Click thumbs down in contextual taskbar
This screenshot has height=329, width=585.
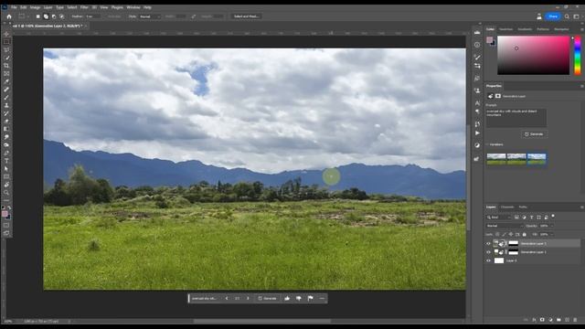pos(299,299)
